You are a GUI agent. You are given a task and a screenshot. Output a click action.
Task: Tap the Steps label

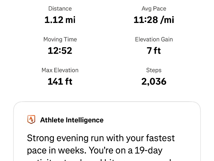tap(154, 70)
